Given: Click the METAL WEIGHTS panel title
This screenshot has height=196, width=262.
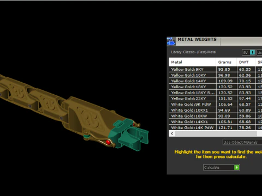Looking at the screenshot, I should coord(197,39).
